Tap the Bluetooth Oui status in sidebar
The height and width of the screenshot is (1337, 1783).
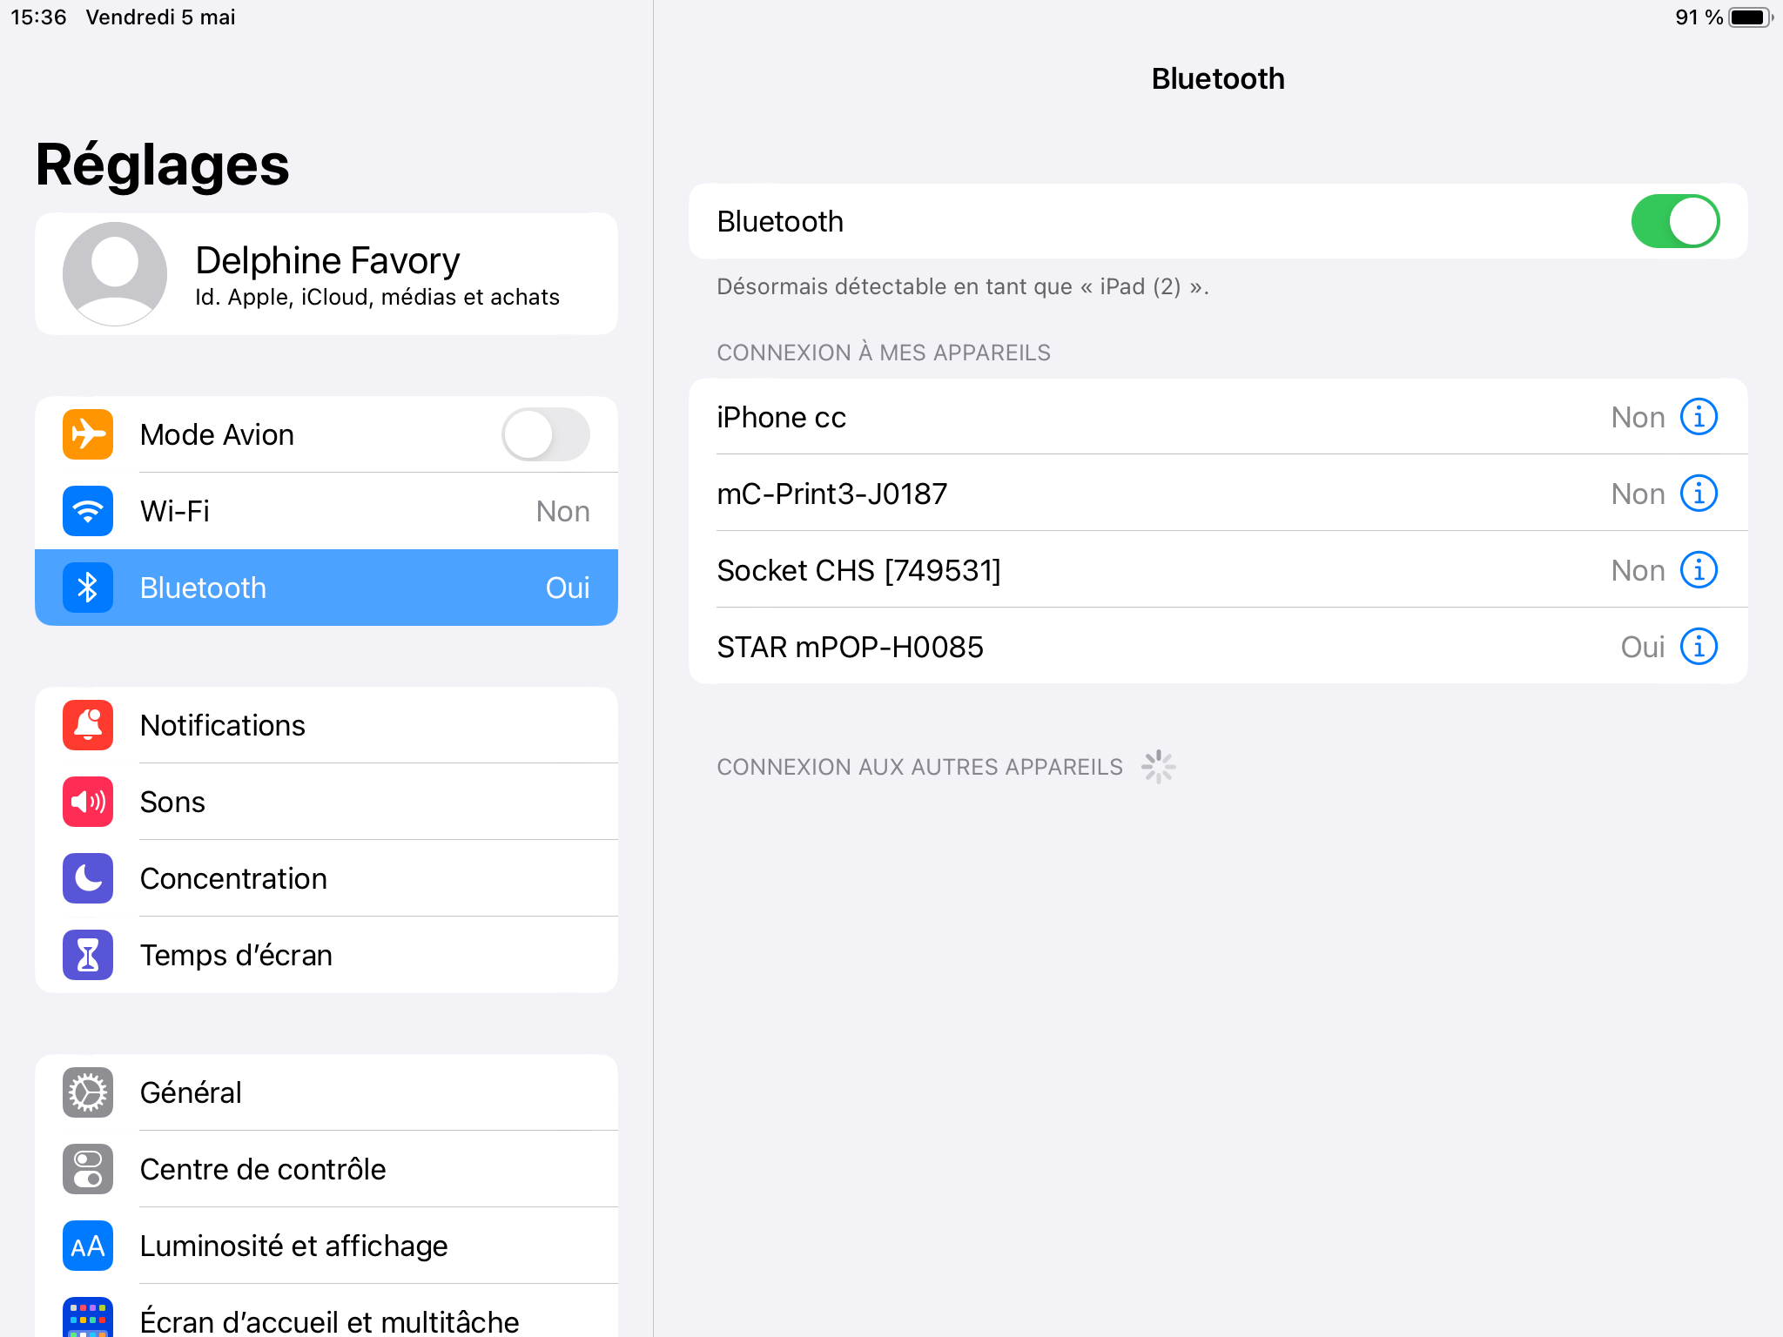(568, 588)
